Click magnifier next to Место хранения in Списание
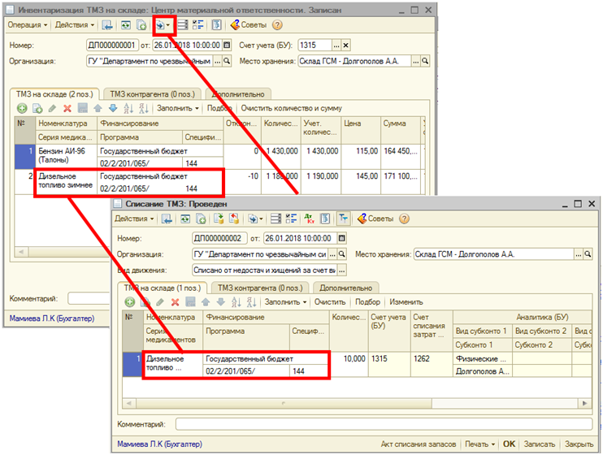Viewport: 603px width, 455px height. [597, 254]
